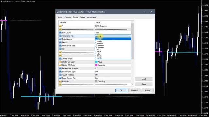The width and height of the screenshot is (209, 117).
Task: Choose '4 Hours' from the timeframe list
Action: [x=113, y=52]
